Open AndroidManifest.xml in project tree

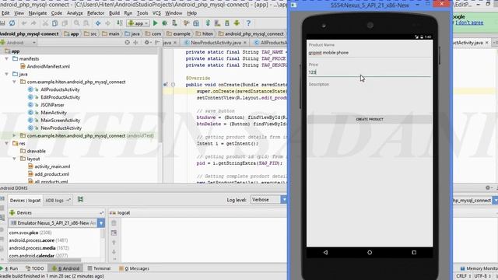(x=45, y=66)
